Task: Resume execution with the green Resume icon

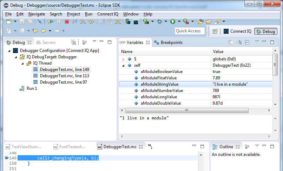Action: click(51, 21)
